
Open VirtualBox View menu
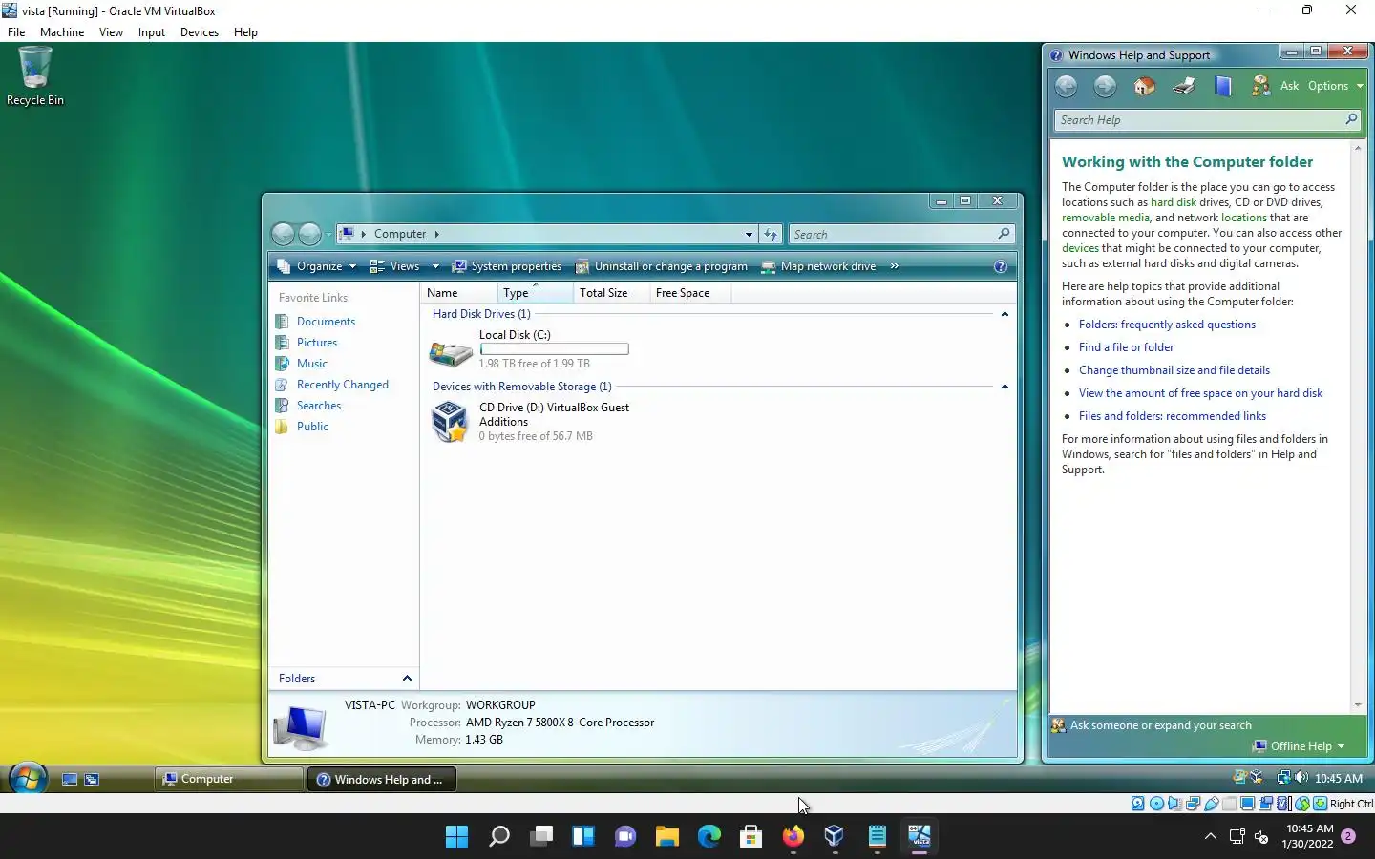[111, 32]
